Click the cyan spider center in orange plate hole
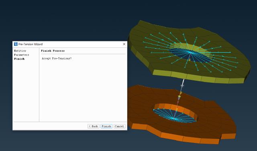 coord(174,118)
